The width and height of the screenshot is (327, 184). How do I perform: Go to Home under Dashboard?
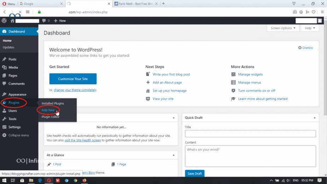pyautogui.click(x=7, y=41)
